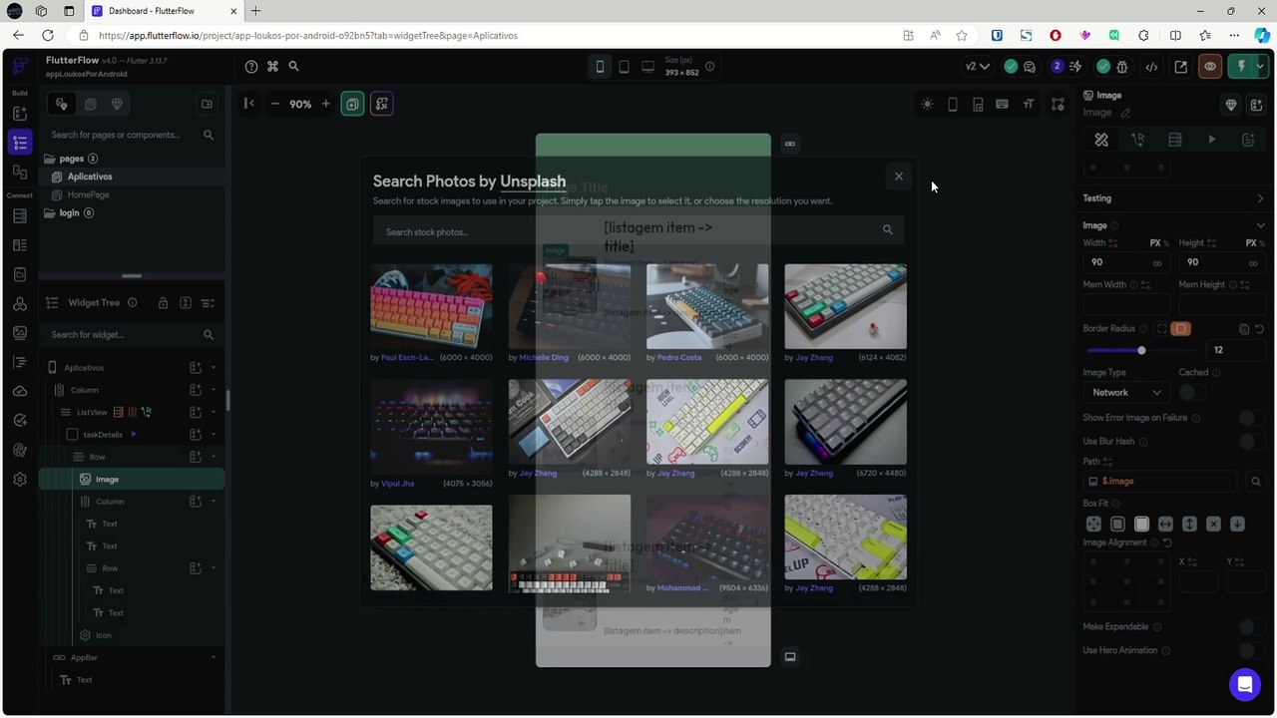Open the Media Assets sidebar icon
The width and height of the screenshot is (1277, 718).
[x=20, y=333]
